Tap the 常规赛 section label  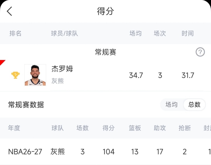(x=105, y=52)
